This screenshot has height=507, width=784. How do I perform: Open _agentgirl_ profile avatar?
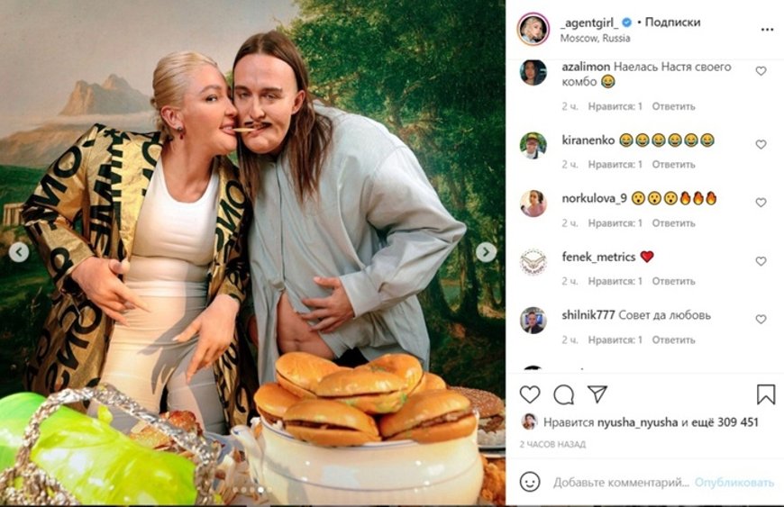(x=533, y=29)
